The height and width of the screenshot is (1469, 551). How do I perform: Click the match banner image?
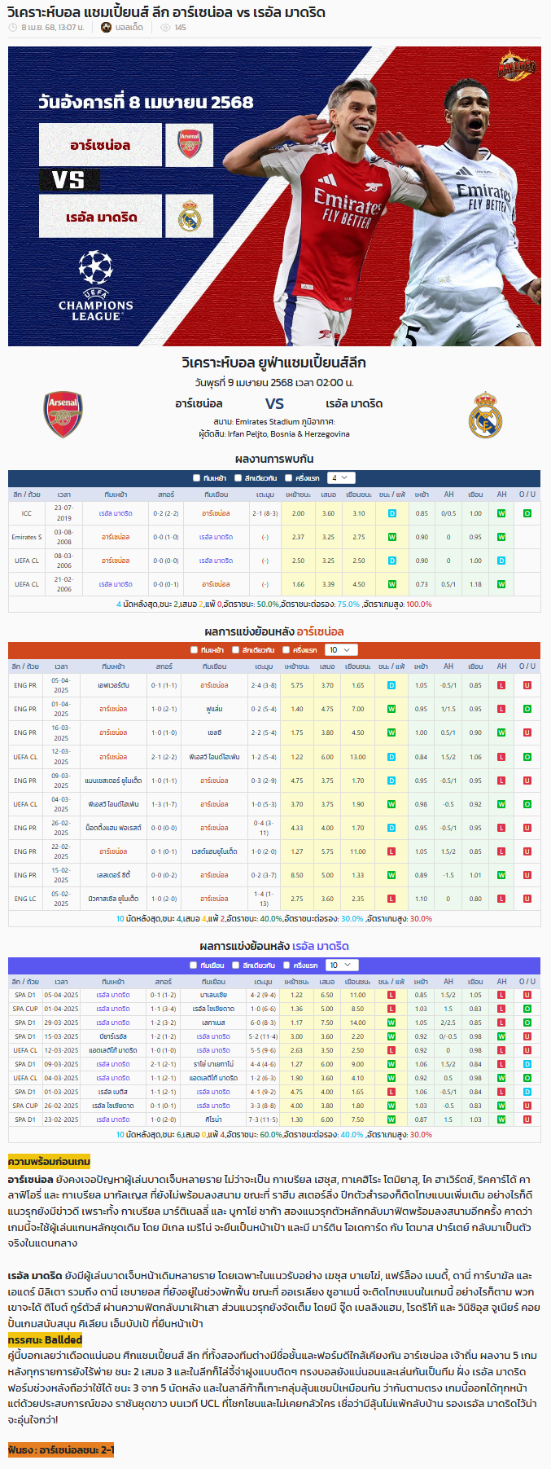point(275,196)
